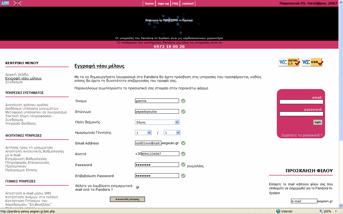Click the friend invitation e-mail field

tap(304, 201)
